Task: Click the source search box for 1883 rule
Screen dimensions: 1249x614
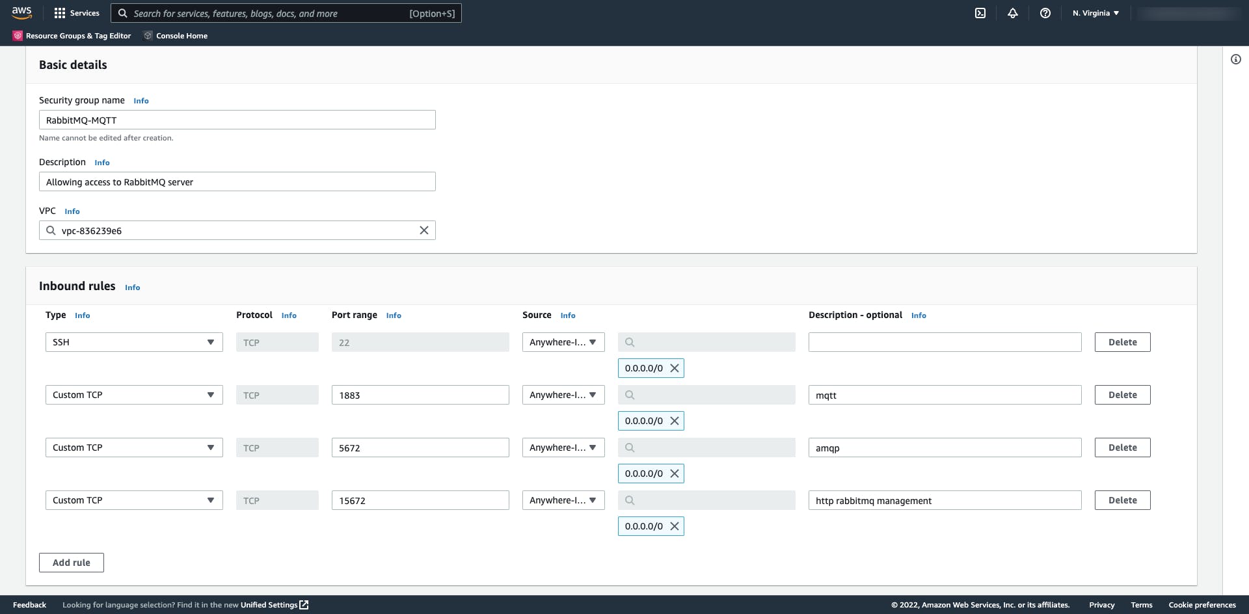Action: pyautogui.click(x=706, y=395)
